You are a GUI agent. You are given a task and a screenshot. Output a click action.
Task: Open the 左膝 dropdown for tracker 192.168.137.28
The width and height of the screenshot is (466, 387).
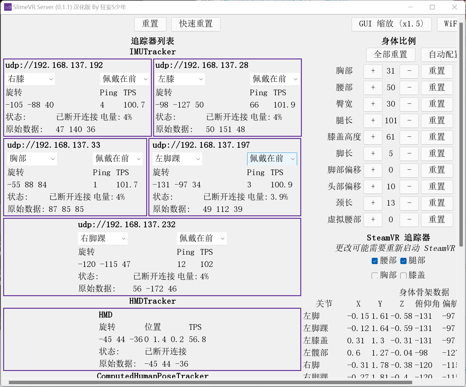coord(180,79)
